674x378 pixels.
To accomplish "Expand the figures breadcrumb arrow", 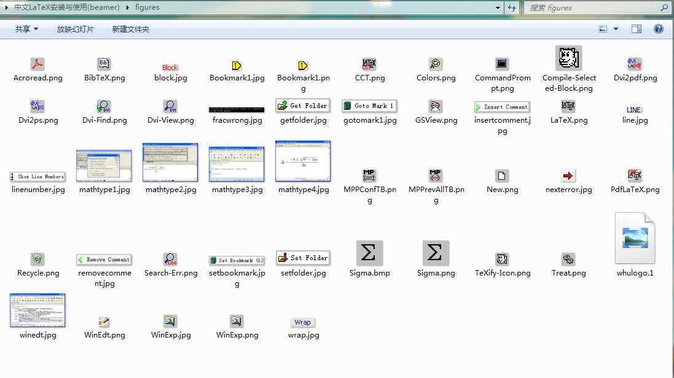I will tap(127, 7).
